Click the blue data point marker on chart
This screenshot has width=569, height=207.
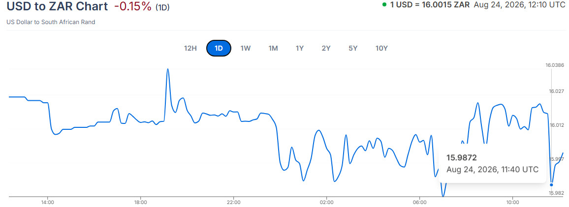click(x=552, y=185)
